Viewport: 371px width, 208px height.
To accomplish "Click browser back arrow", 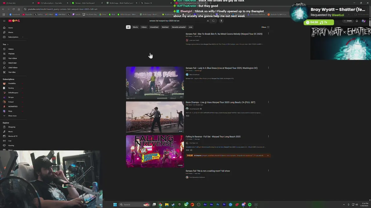I will click(x=3, y=9).
